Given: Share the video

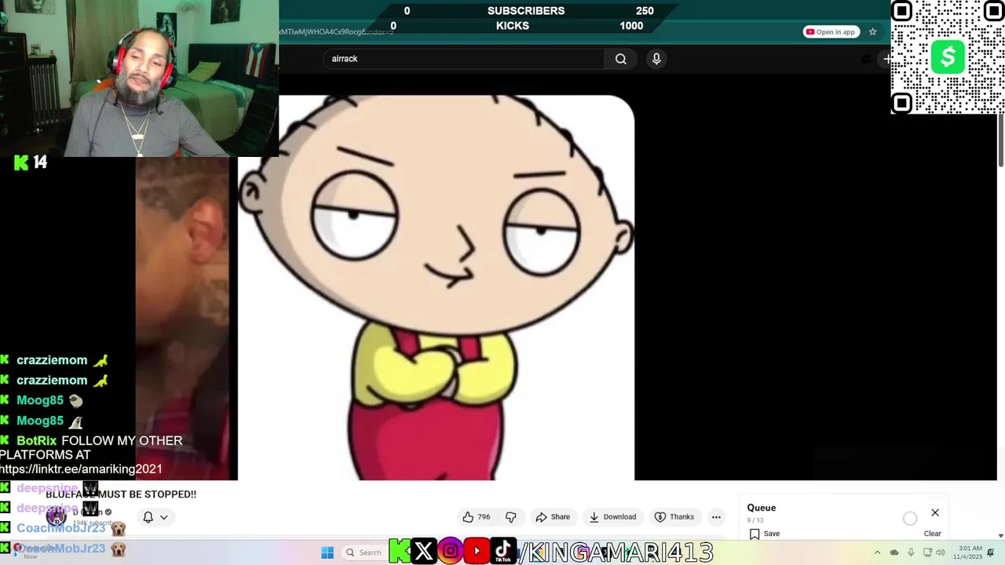Looking at the screenshot, I should (x=553, y=517).
